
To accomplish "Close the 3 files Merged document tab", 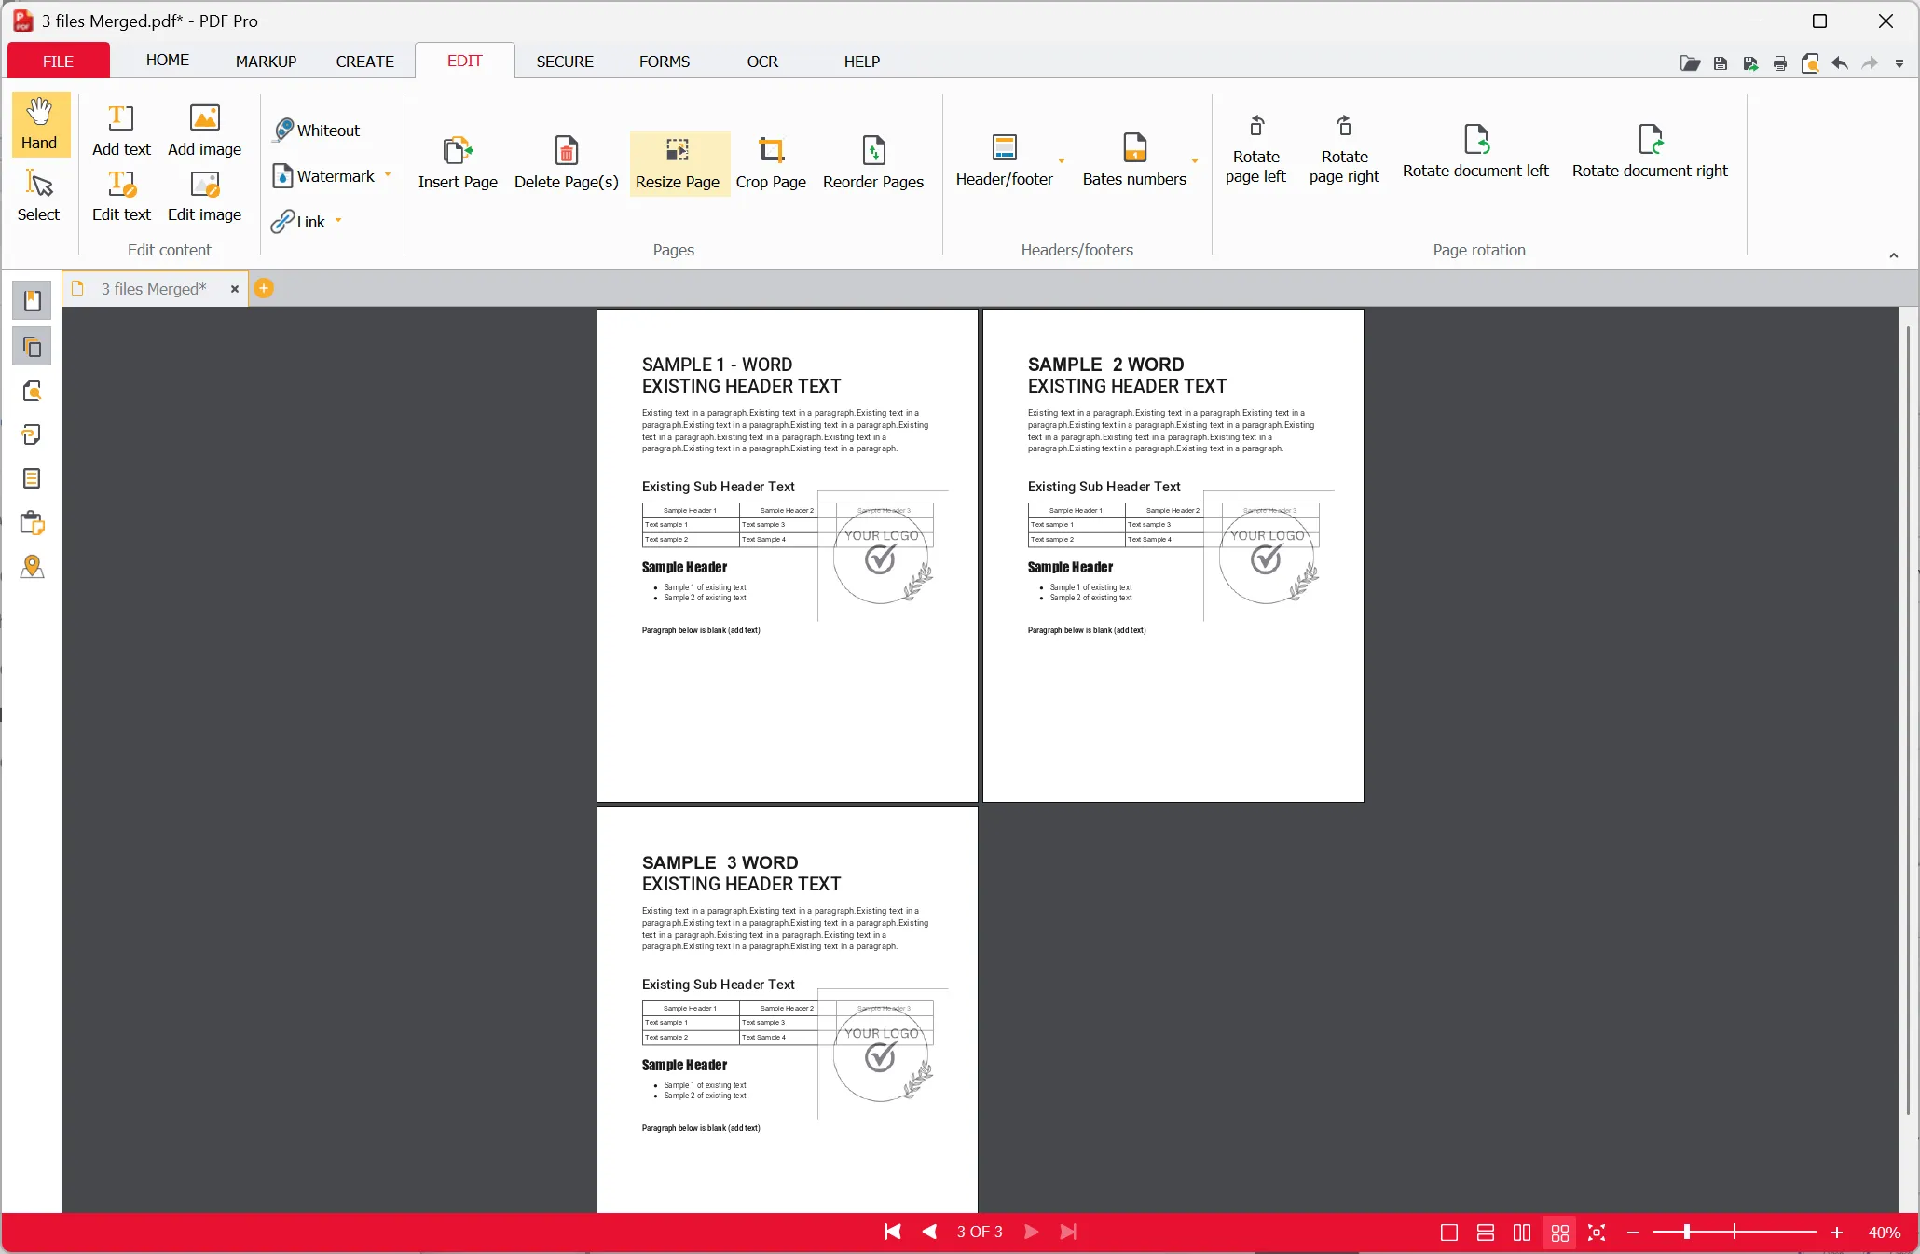I will [235, 289].
